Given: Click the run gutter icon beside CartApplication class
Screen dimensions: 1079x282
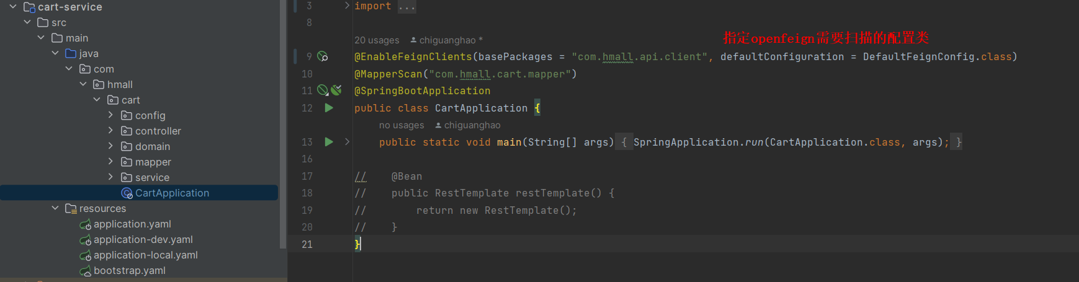Looking at the screenshot, I should 329,108.
